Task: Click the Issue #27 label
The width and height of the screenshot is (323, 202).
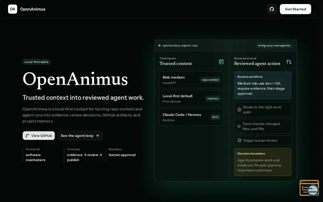Action: tap(169, 83)
